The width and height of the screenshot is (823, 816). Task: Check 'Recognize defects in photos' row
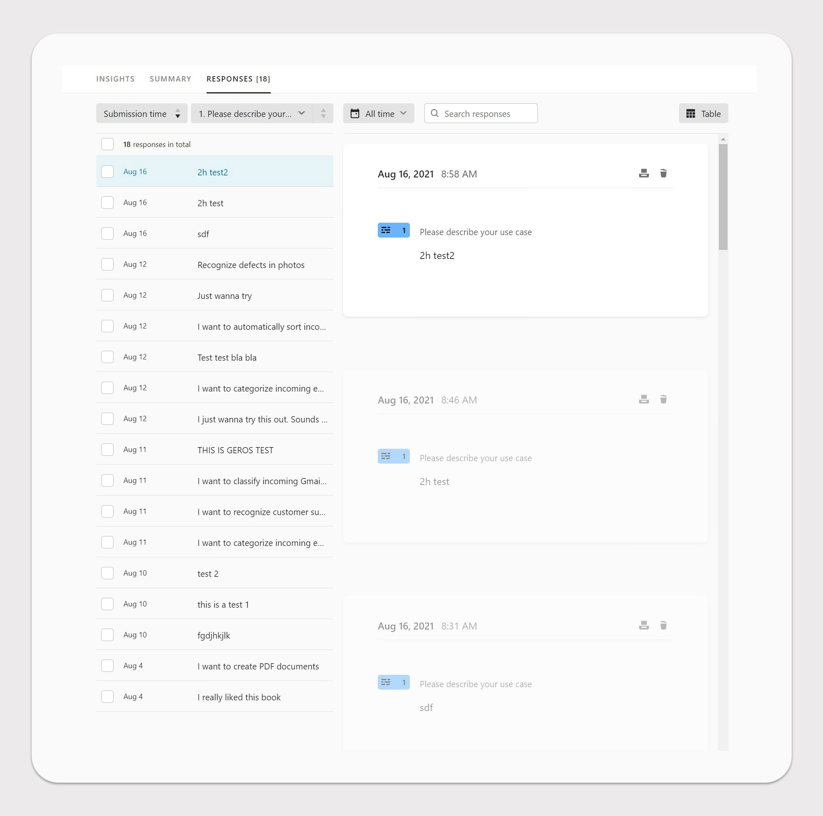[x=107, y=264]
